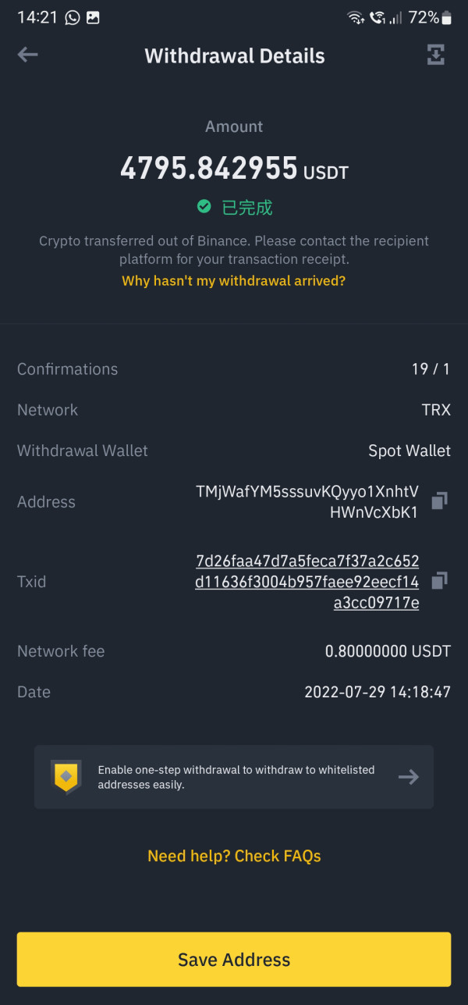Open 'Why hasn't my withdrawal arrived?' link
This screenshot has width=468, height=1005.
[234, 281]
